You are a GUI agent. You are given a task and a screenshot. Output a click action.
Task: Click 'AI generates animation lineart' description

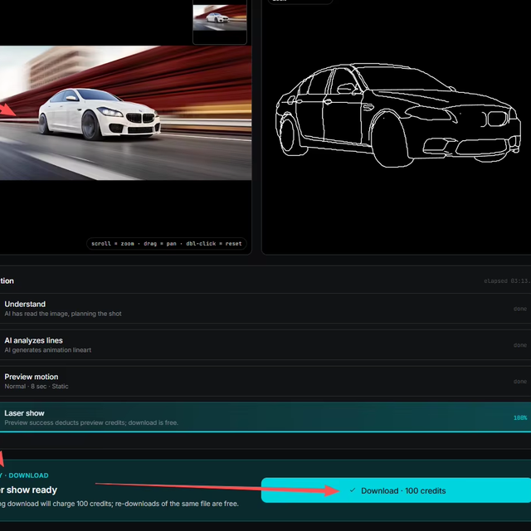(x=48, y=350)
